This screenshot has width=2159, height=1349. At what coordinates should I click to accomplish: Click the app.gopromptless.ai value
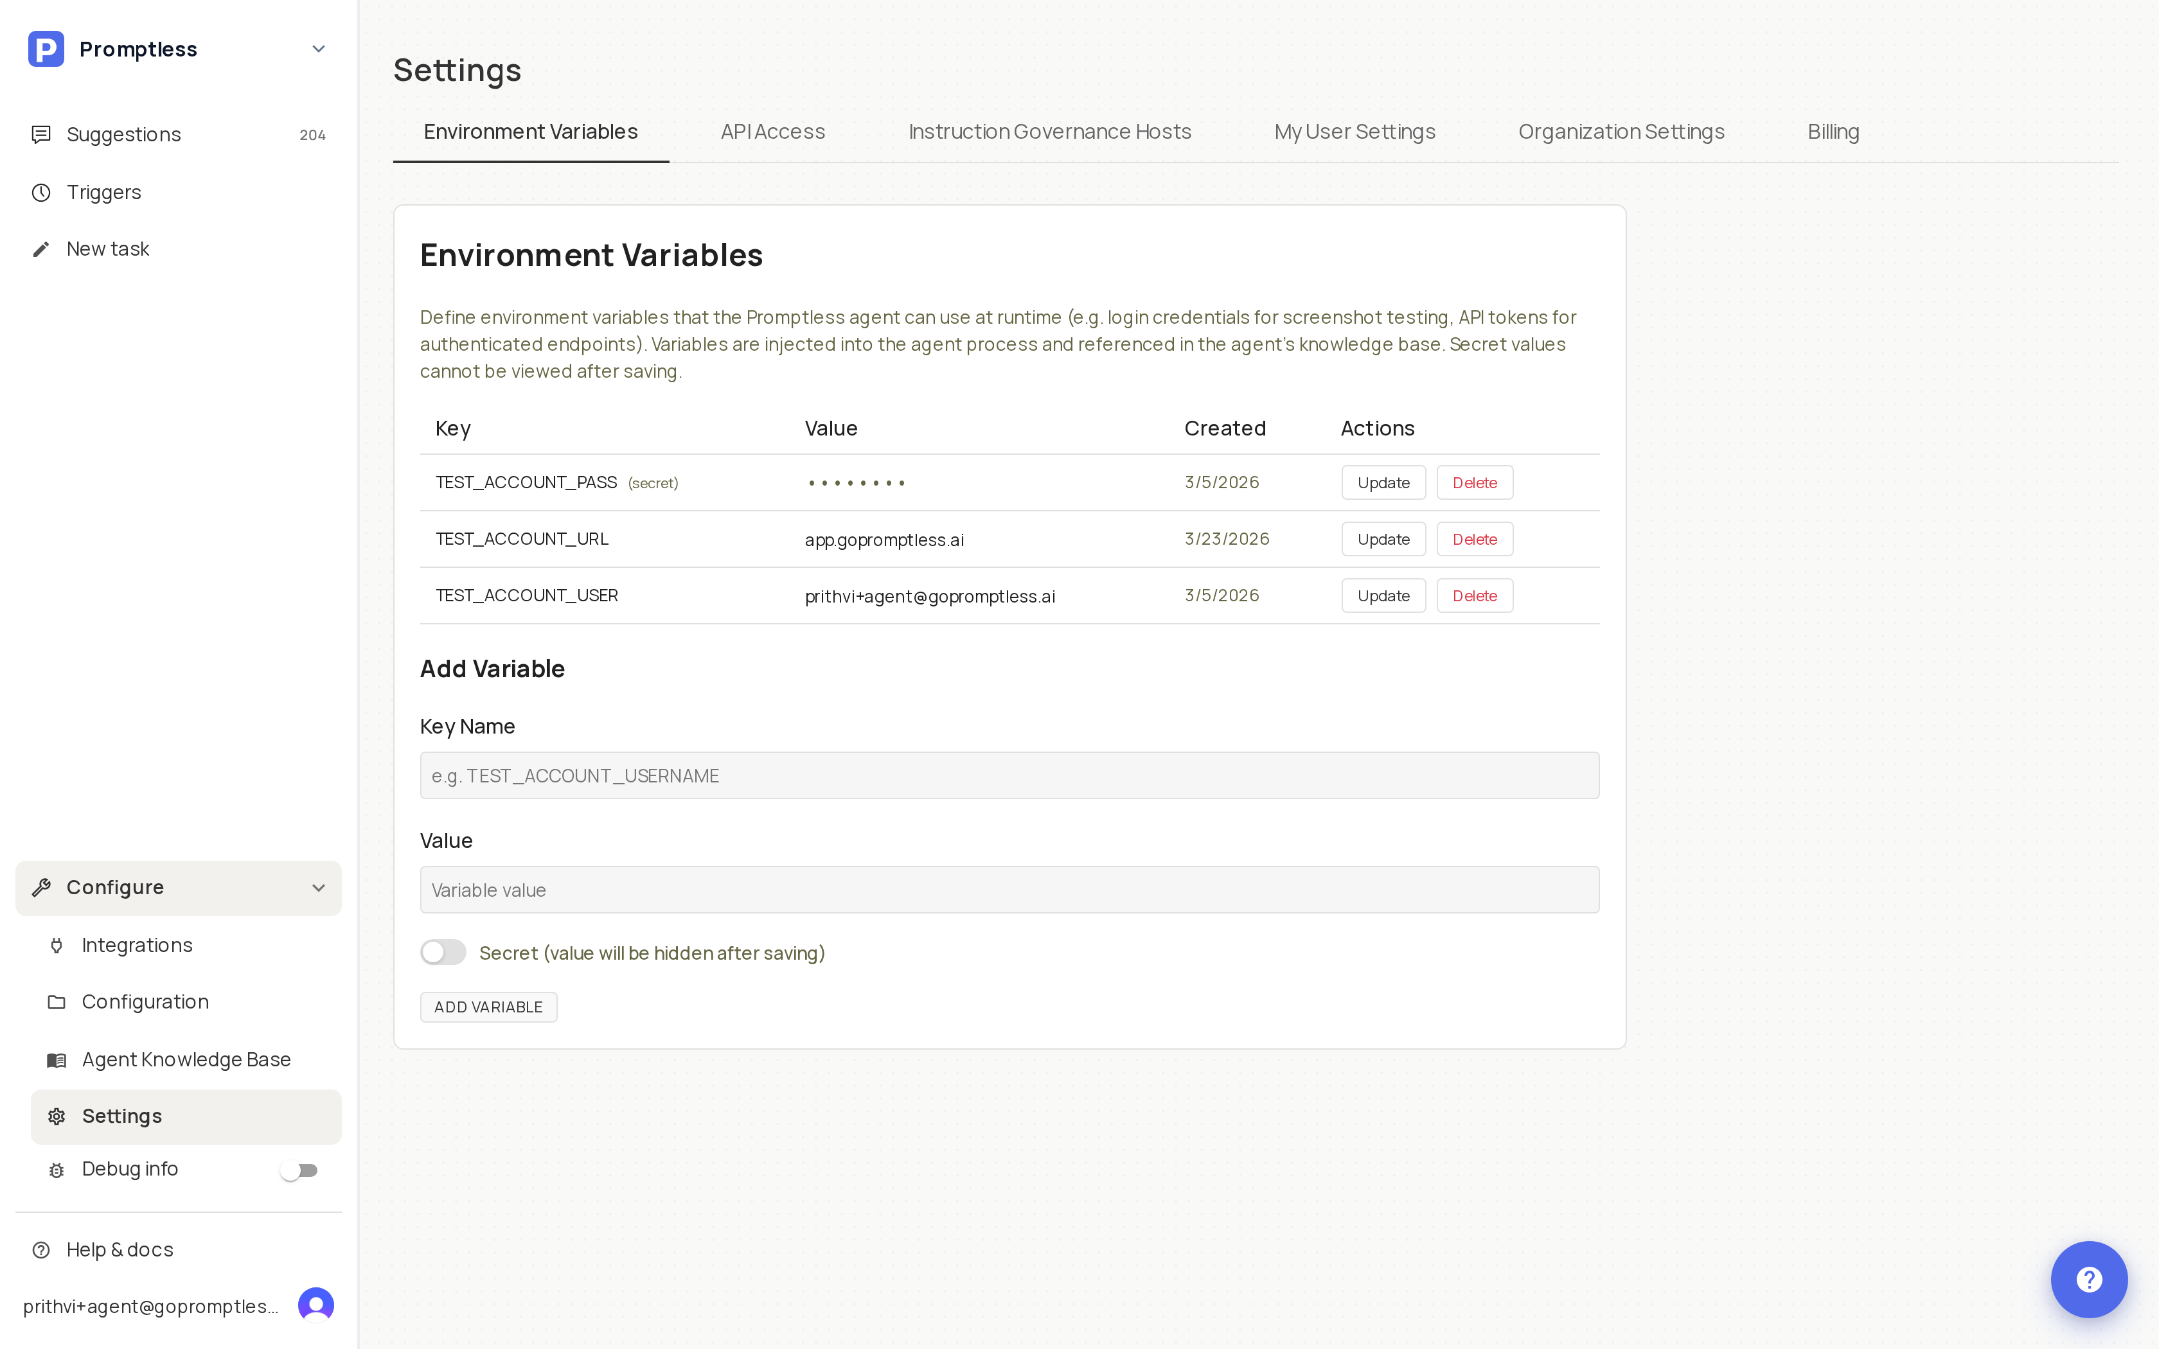click(884, 540)
